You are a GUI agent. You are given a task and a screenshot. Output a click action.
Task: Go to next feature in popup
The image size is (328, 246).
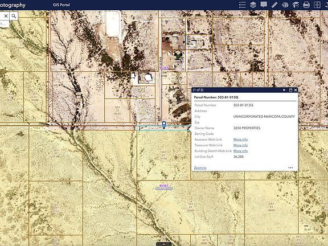pos(284,90)
